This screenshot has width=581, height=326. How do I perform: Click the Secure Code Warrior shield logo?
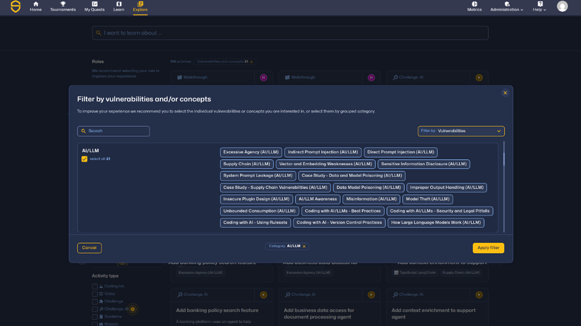coord(16,7)
